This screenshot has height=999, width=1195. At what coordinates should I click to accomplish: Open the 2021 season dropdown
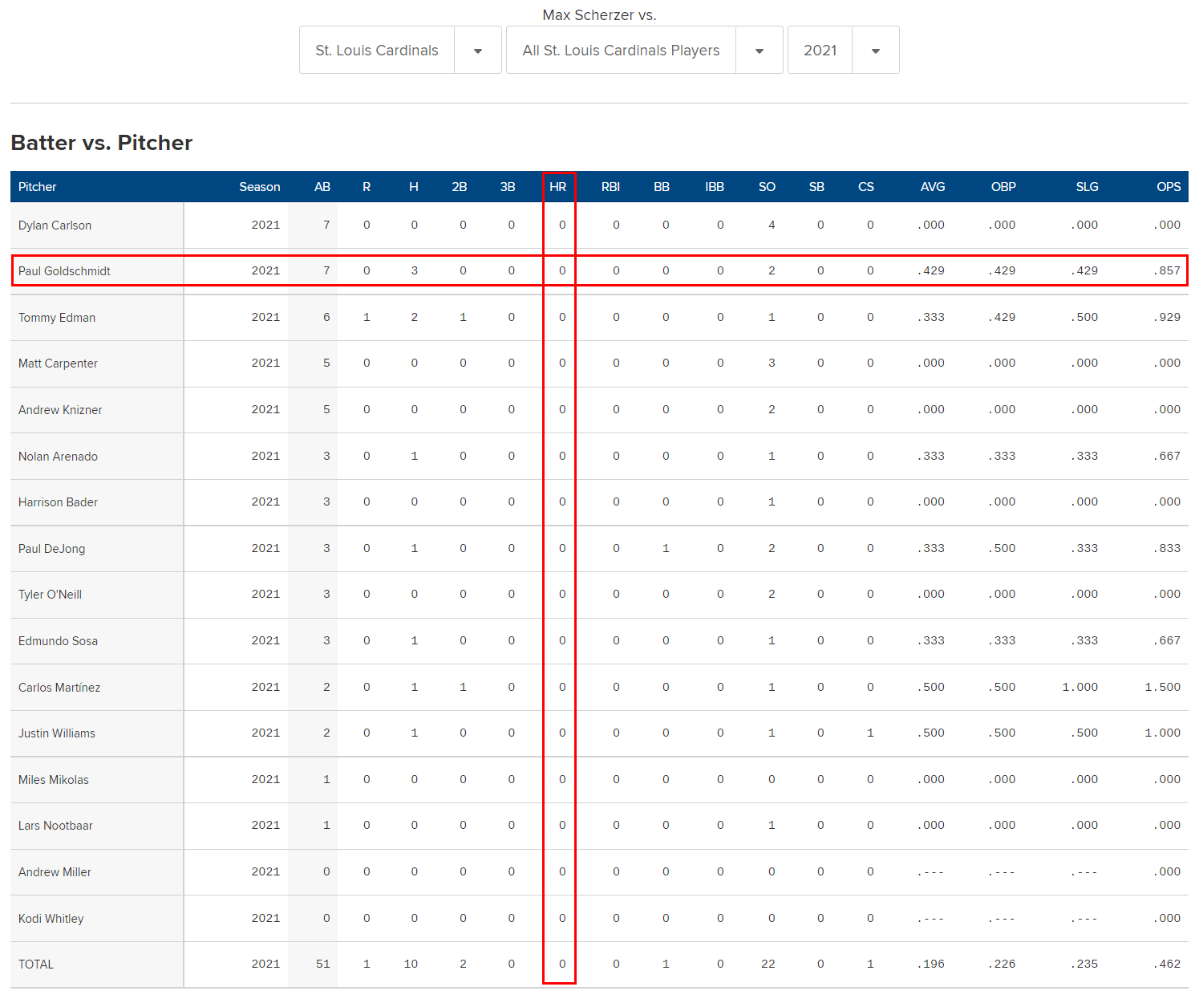[843, 50]
